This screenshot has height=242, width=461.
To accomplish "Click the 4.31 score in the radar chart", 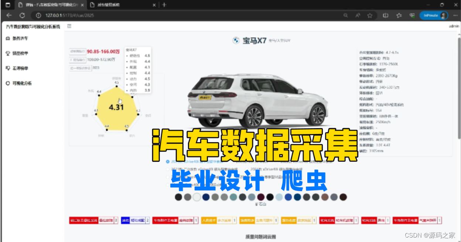I will pyautogui.click(x=116, y=108).
